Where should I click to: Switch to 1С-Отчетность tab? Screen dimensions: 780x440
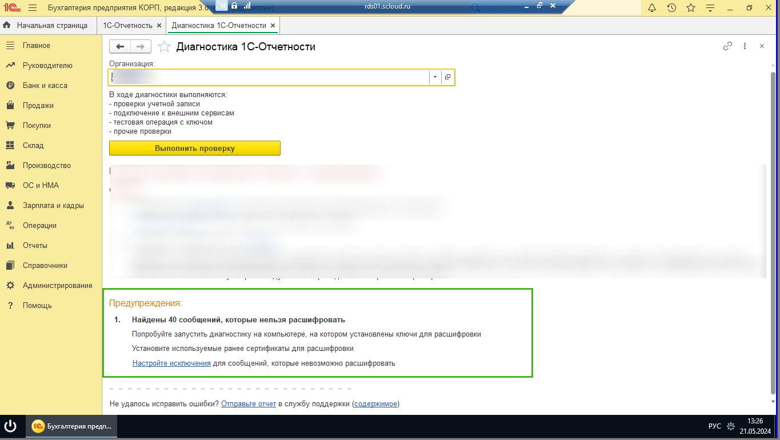tap(127, 26)
